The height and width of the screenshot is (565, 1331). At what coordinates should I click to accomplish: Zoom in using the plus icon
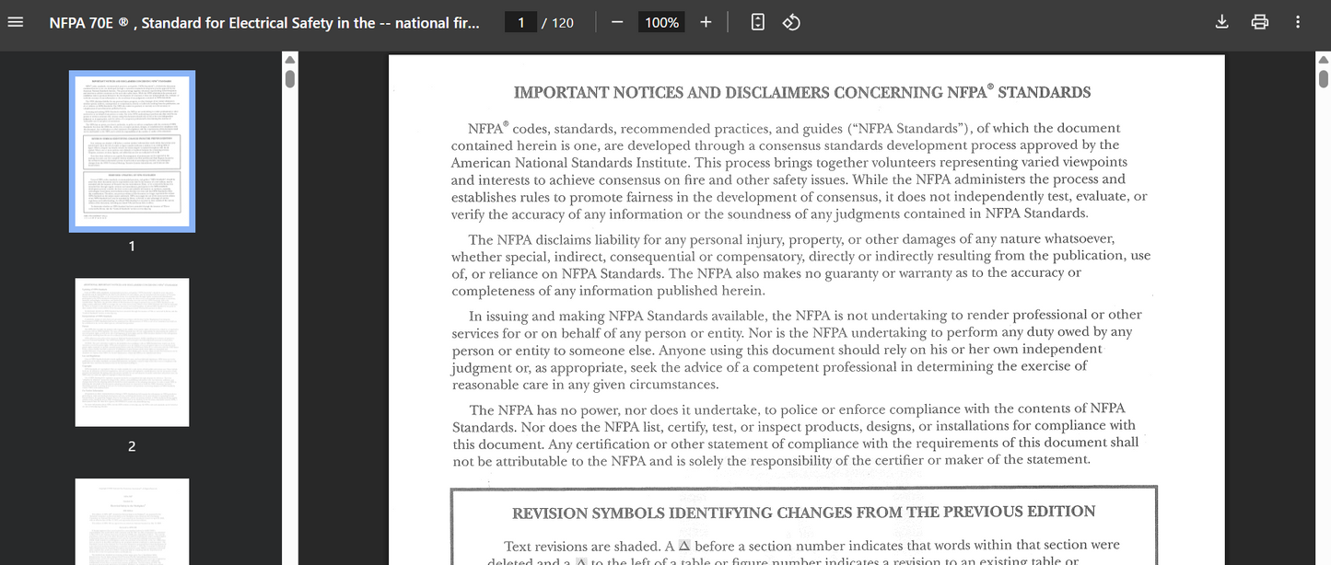706,21
